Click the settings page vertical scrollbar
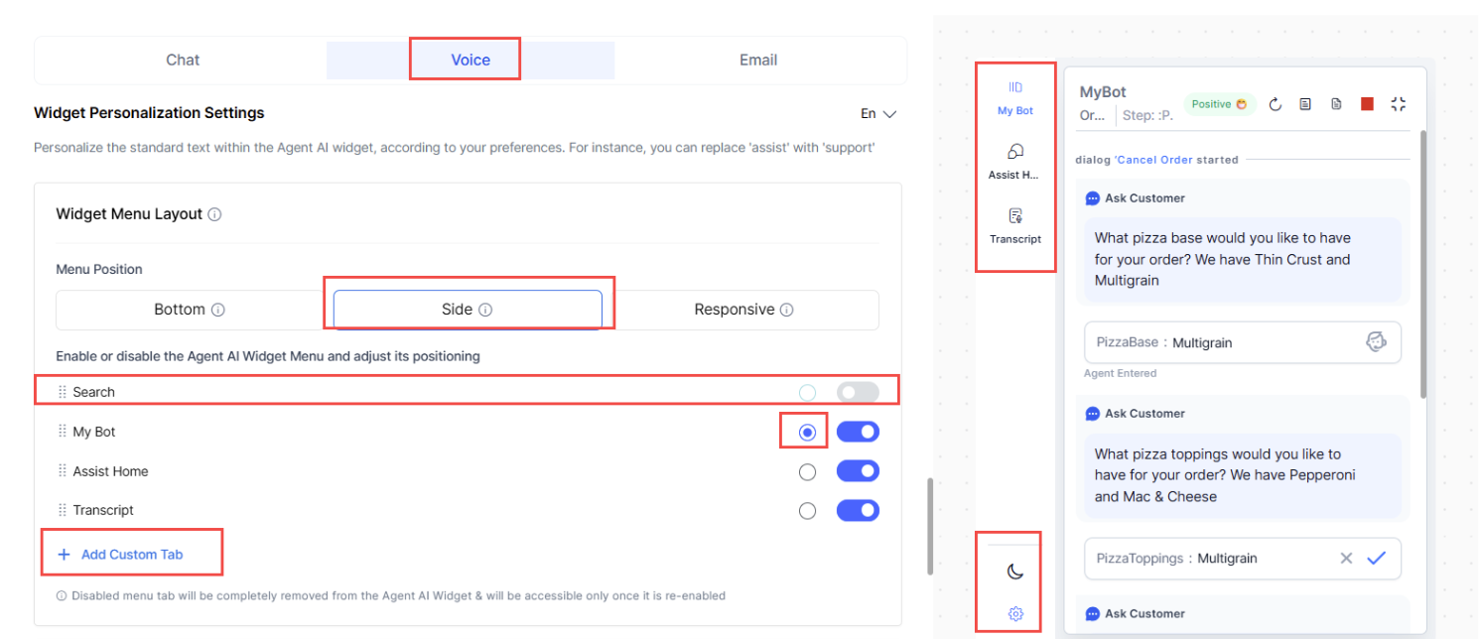1480x639 pixels. (x=929, y=526)
